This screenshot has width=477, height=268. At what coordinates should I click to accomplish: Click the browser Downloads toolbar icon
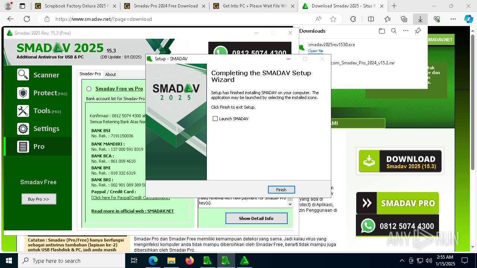pyautogui.click(x=420, y=19)
